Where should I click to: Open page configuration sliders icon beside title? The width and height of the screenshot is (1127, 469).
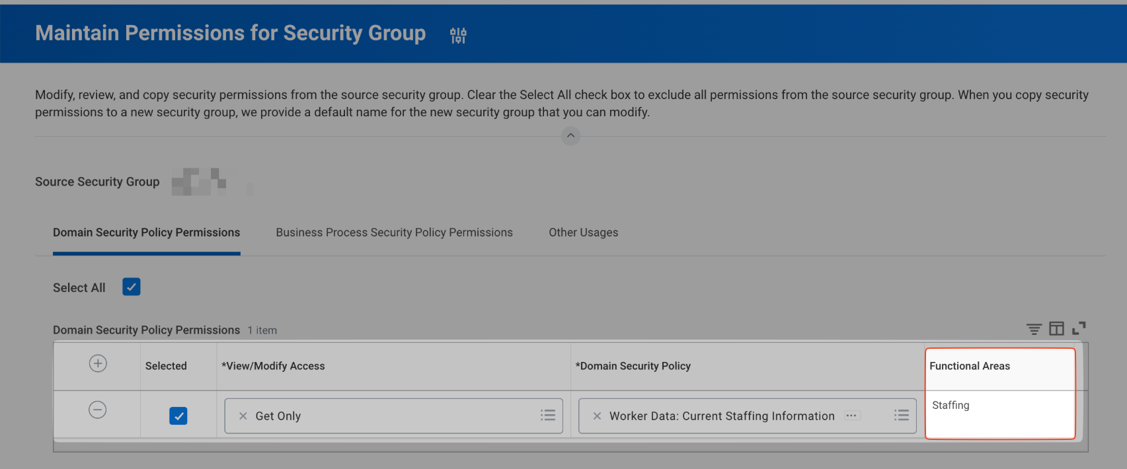pyautogui.click(x=458, y=35)
